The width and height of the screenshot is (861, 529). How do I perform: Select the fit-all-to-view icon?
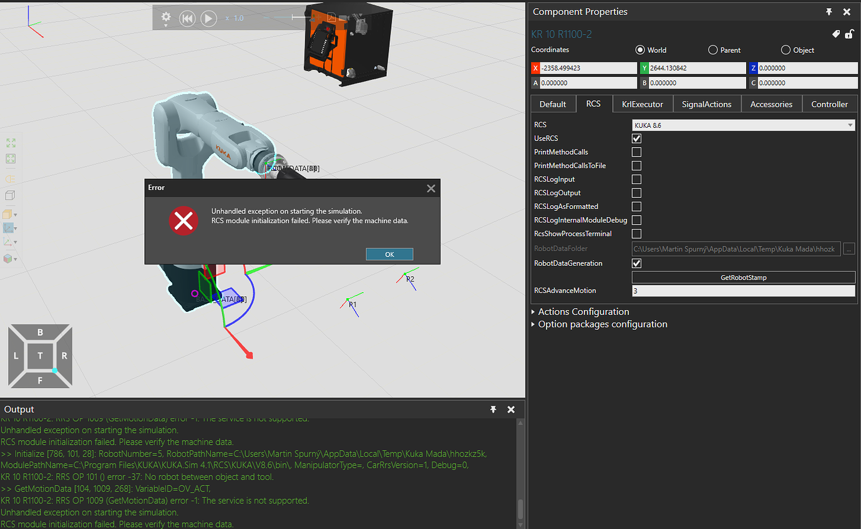click(x=11, y=142)
